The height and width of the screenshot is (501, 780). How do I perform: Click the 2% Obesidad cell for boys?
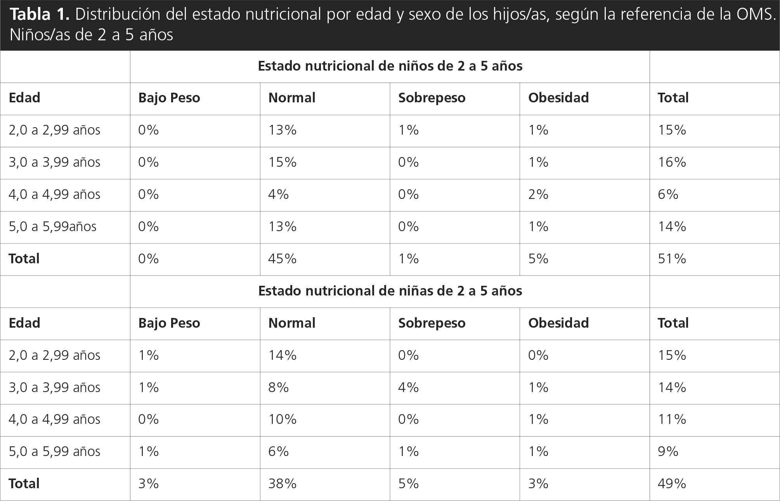[538, 195]
